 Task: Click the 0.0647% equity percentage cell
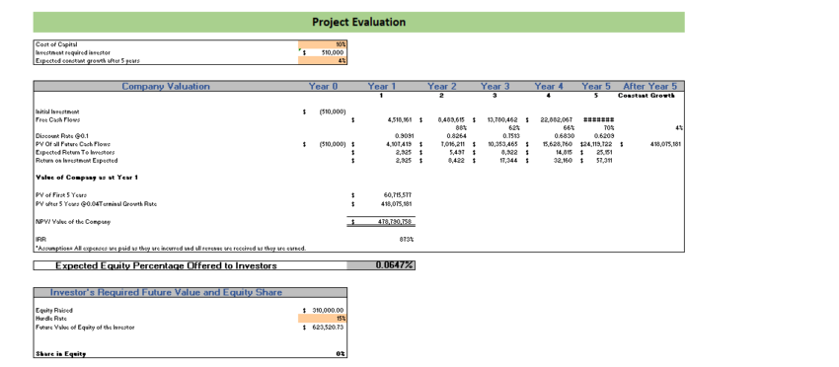[x=381, y=265]
